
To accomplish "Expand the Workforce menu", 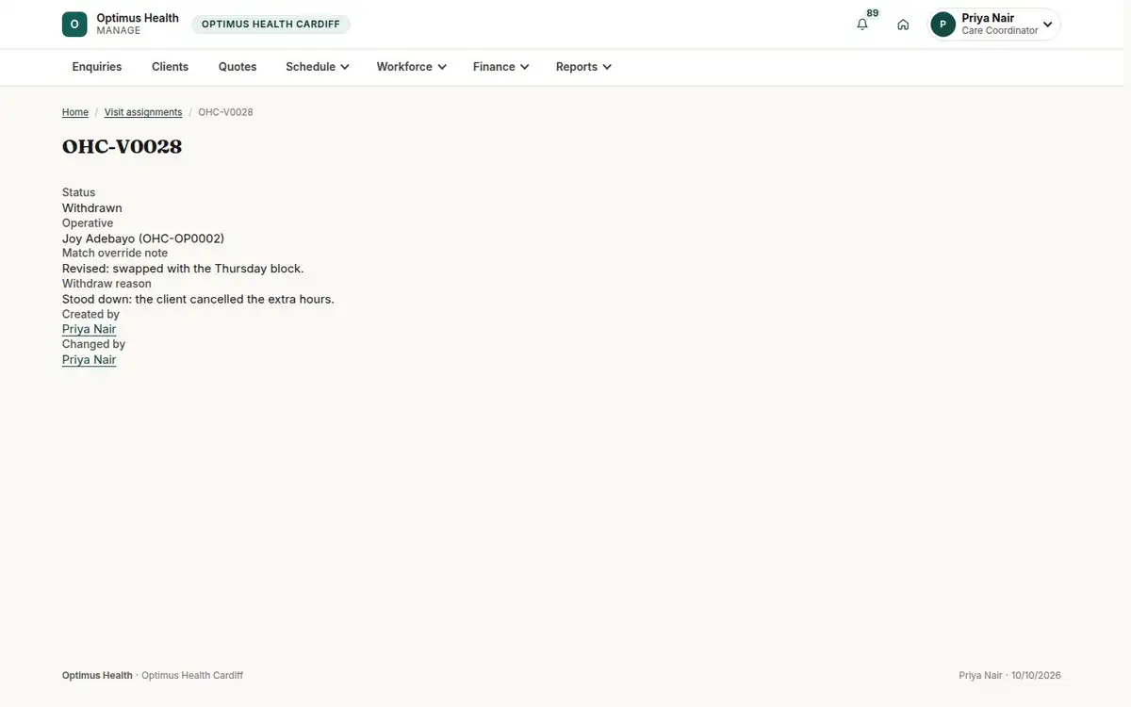I will 411,67.
